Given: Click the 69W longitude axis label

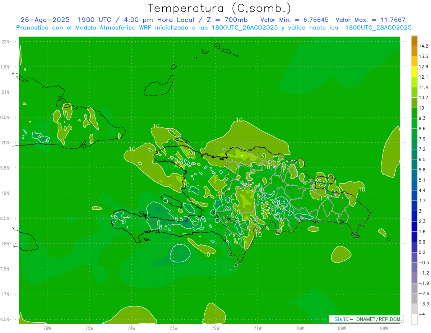Looking at the screenshot, I should coord(342,328).
